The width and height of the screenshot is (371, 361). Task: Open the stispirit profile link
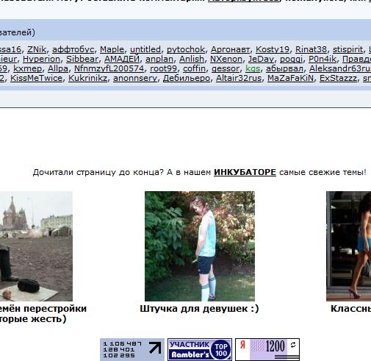(347, 49)
